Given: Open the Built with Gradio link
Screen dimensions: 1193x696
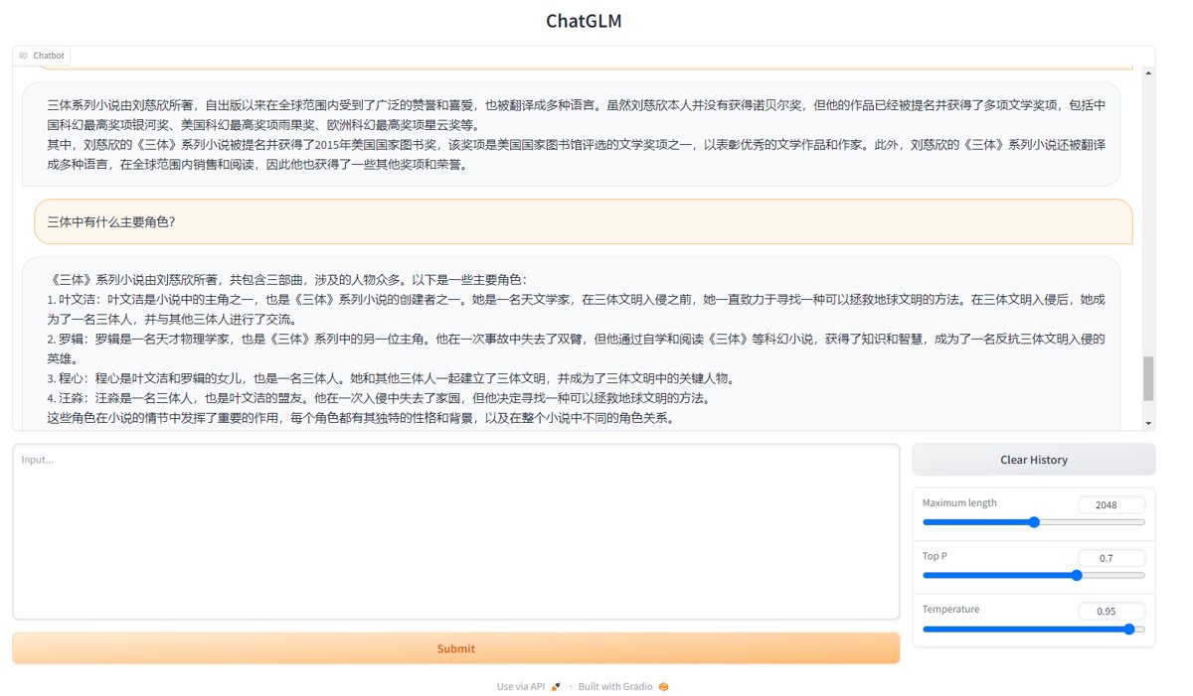Looking at the screenshot, I should point(623,686).
